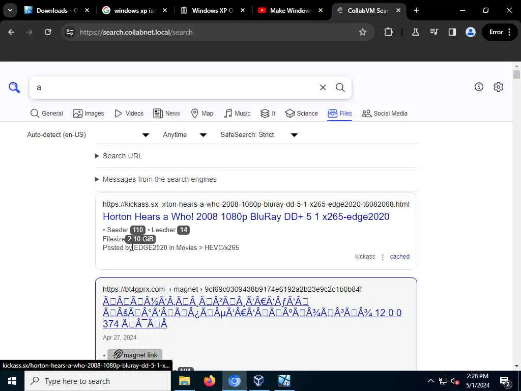Show hidden system tray icons
Image resolution: width=521 pixels, height=391 pixels.
coord(430,381)
